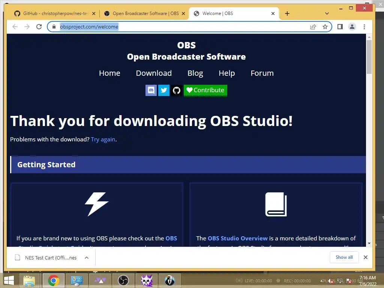Click the Action Center flag icon
Screen dimensions: 384x288
coord(348,281)
